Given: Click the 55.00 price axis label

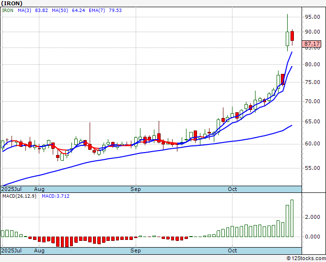Looking at the screenshot, I should pos(312,168).
